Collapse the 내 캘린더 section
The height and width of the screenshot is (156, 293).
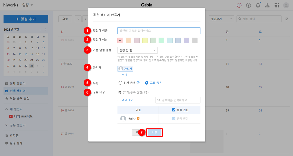point(7,109)
